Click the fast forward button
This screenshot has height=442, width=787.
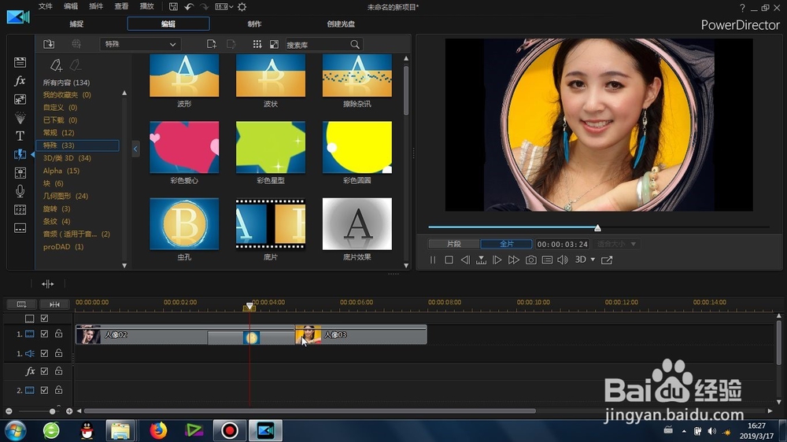[x=513, y=260]
